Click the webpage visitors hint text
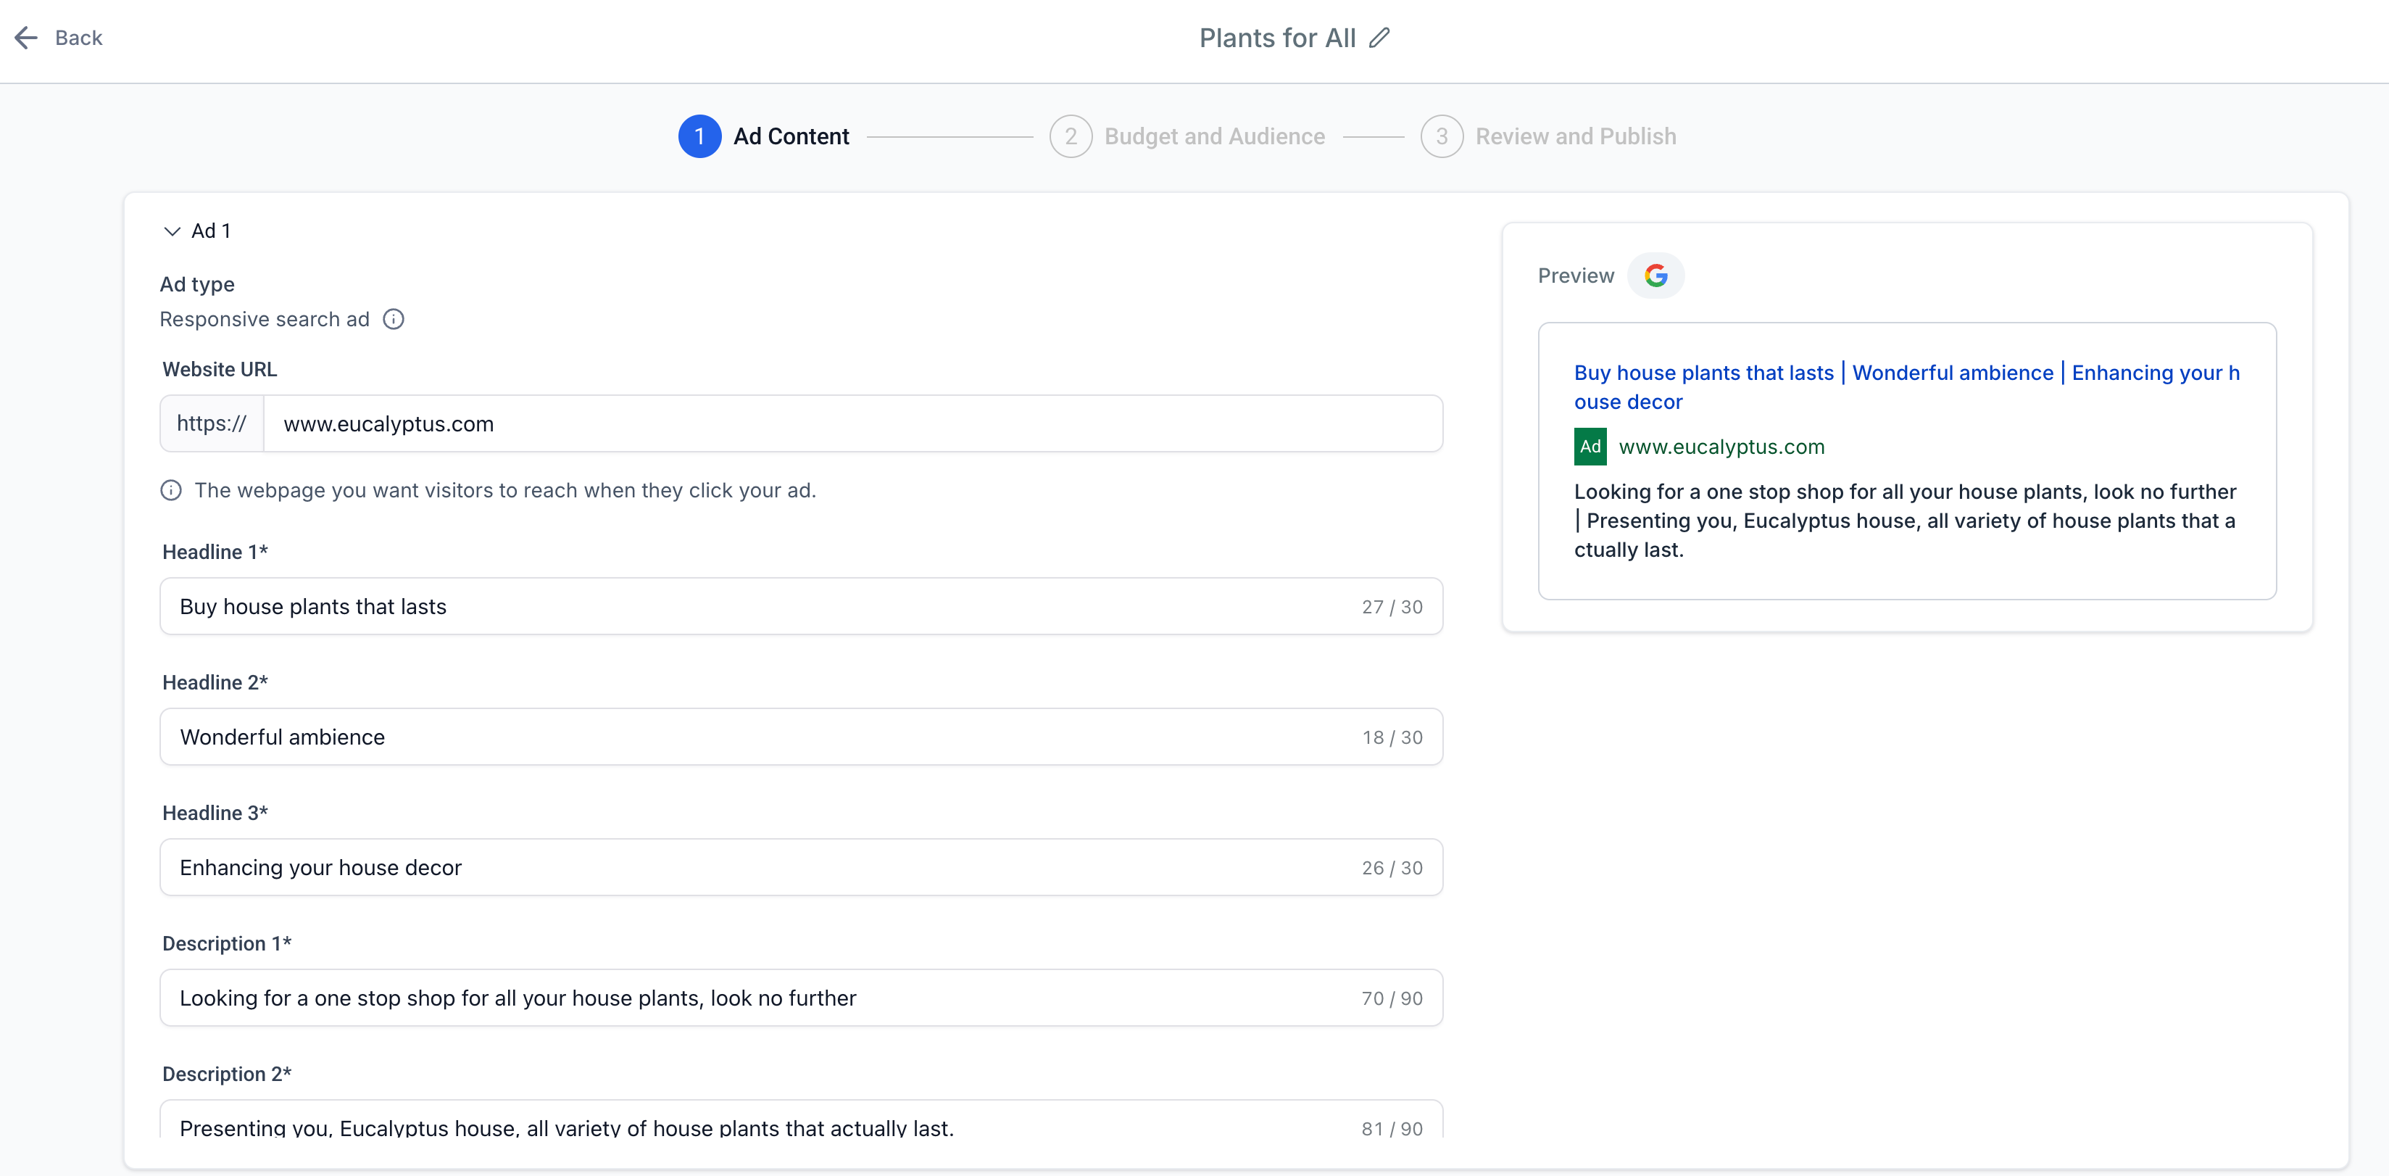The height and width of the screenshot is (1176, 2389). pyautogui.click(x=505, y=491)
